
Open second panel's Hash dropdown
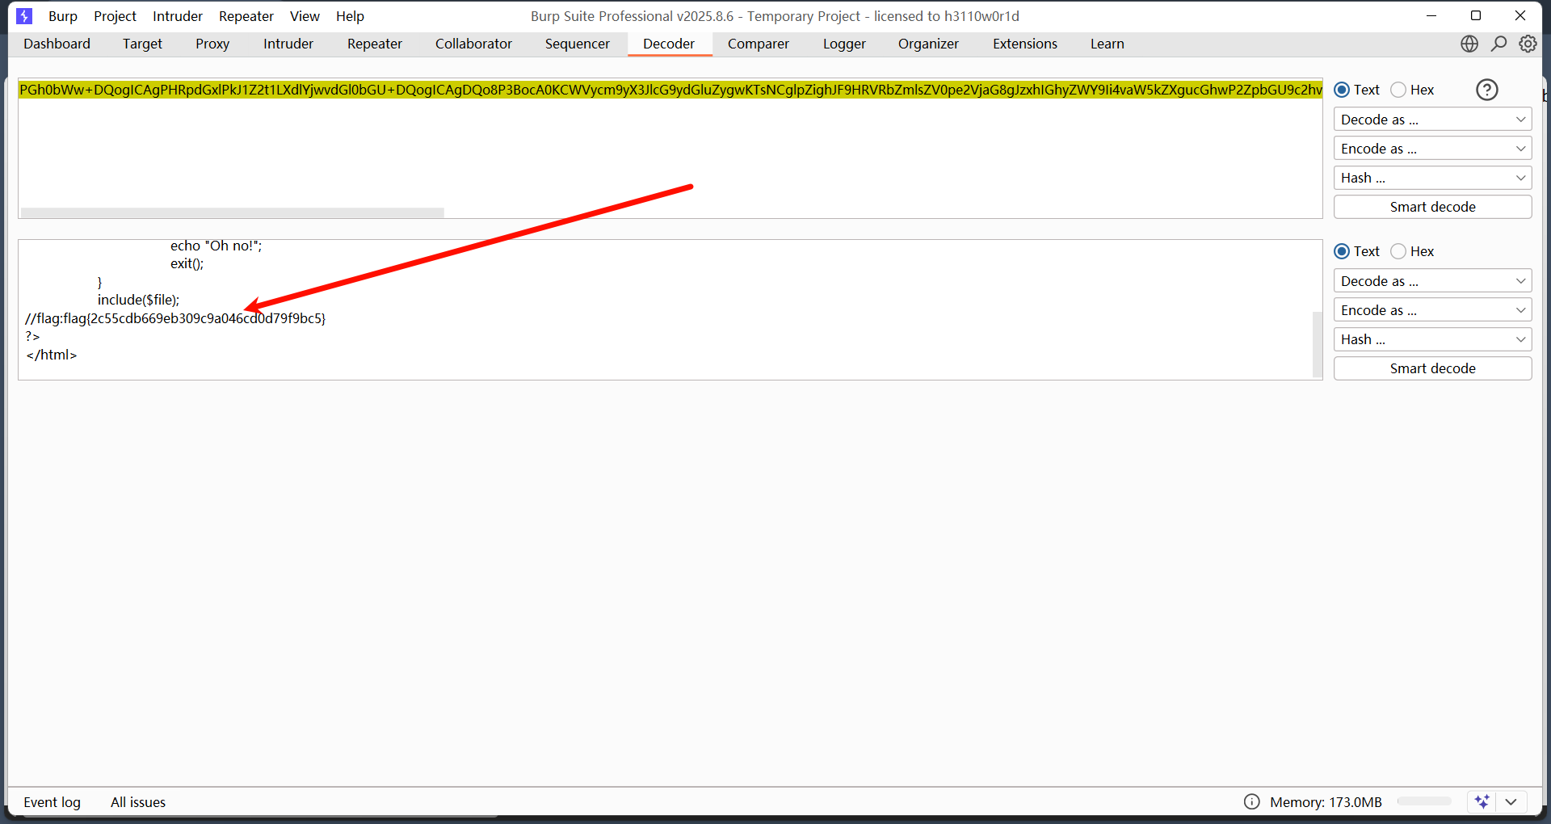1432,339
